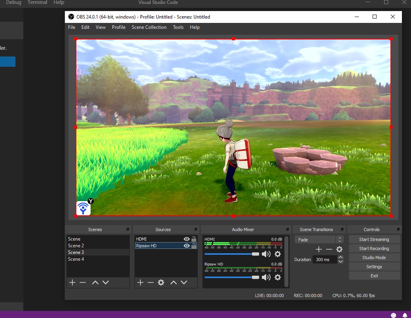Select Scene 4 in the Scenes list
This screenshot has height=318, width=411.
click(x=98, y=259)
